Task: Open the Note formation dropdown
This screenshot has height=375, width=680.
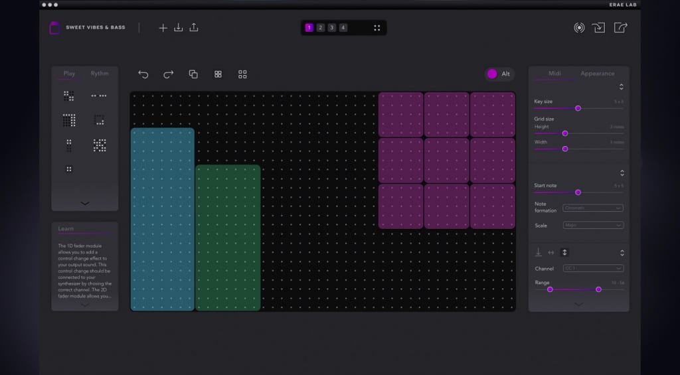Action: tap(593, 208)
